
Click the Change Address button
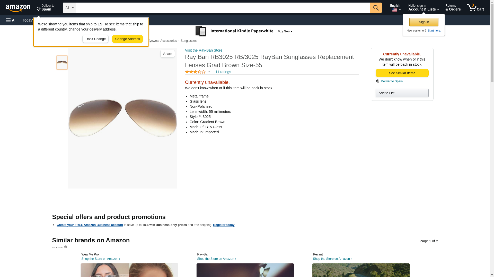(x=127, y=39)
